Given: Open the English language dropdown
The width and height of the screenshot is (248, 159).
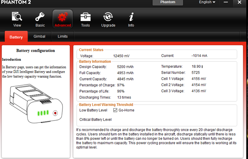Looking at the screenshot, I should pos(207,2).
